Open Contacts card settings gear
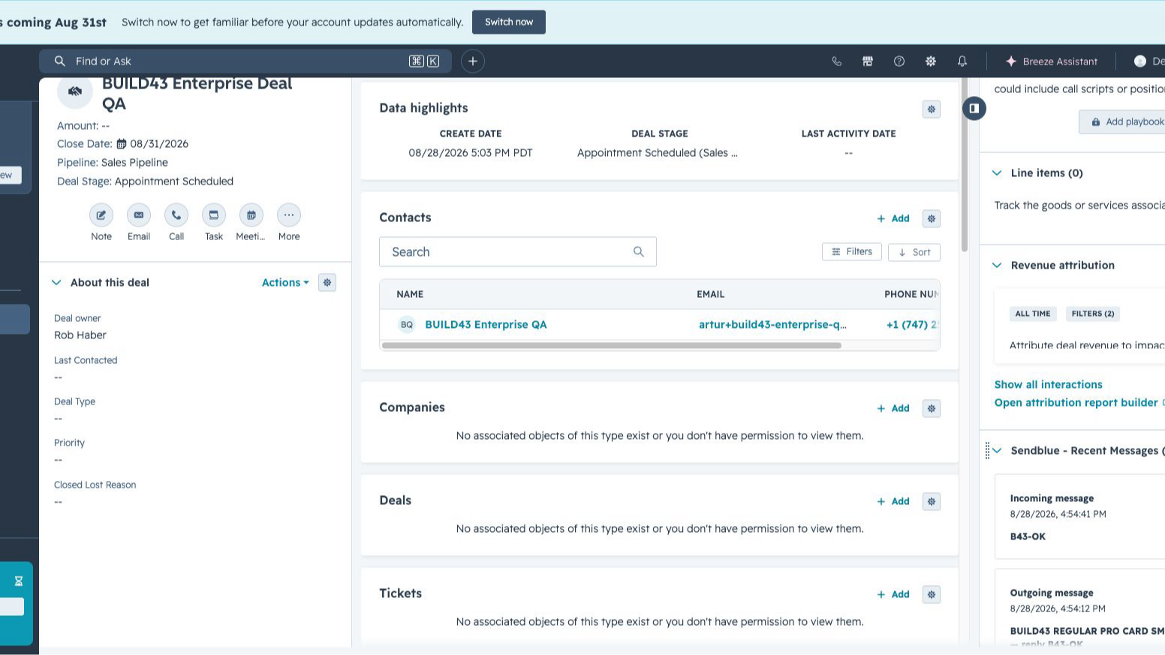This screenshot has height=655, width=1165. [x=932, y=219]
